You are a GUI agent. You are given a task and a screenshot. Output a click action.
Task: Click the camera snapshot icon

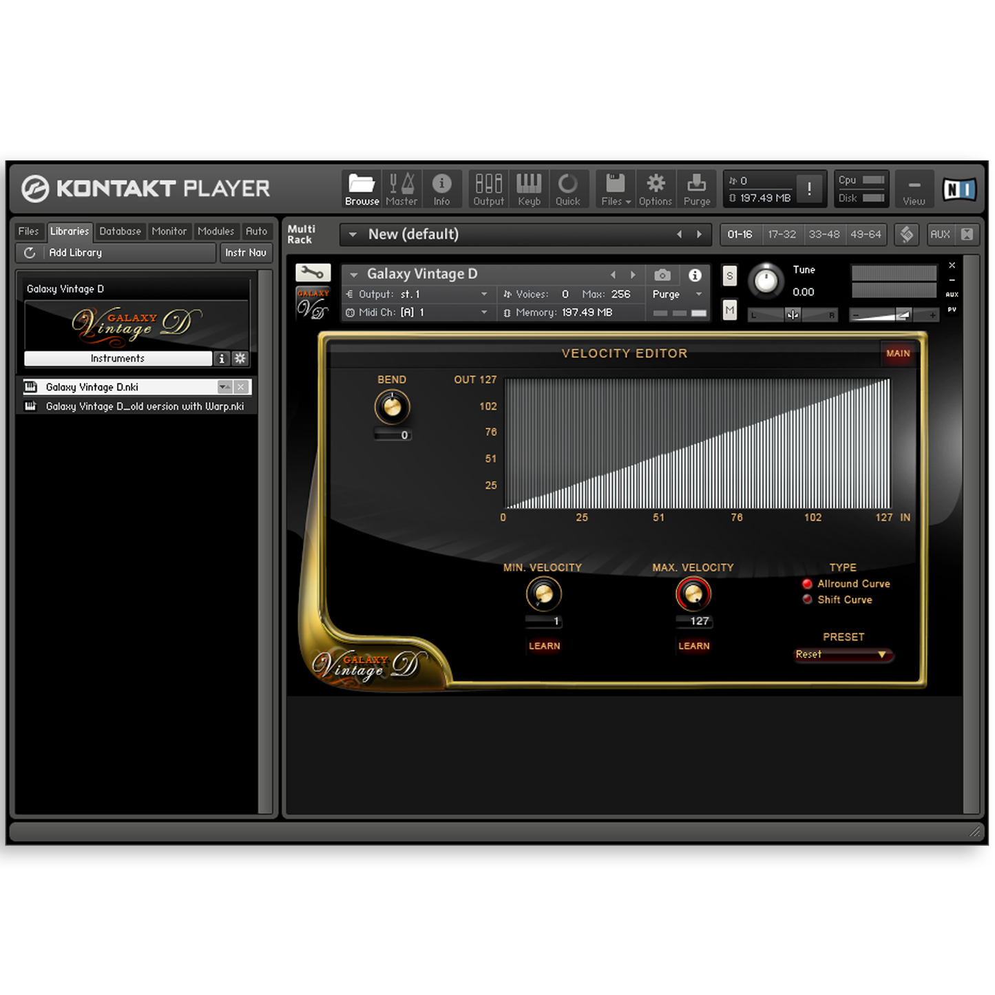(662, 275)
